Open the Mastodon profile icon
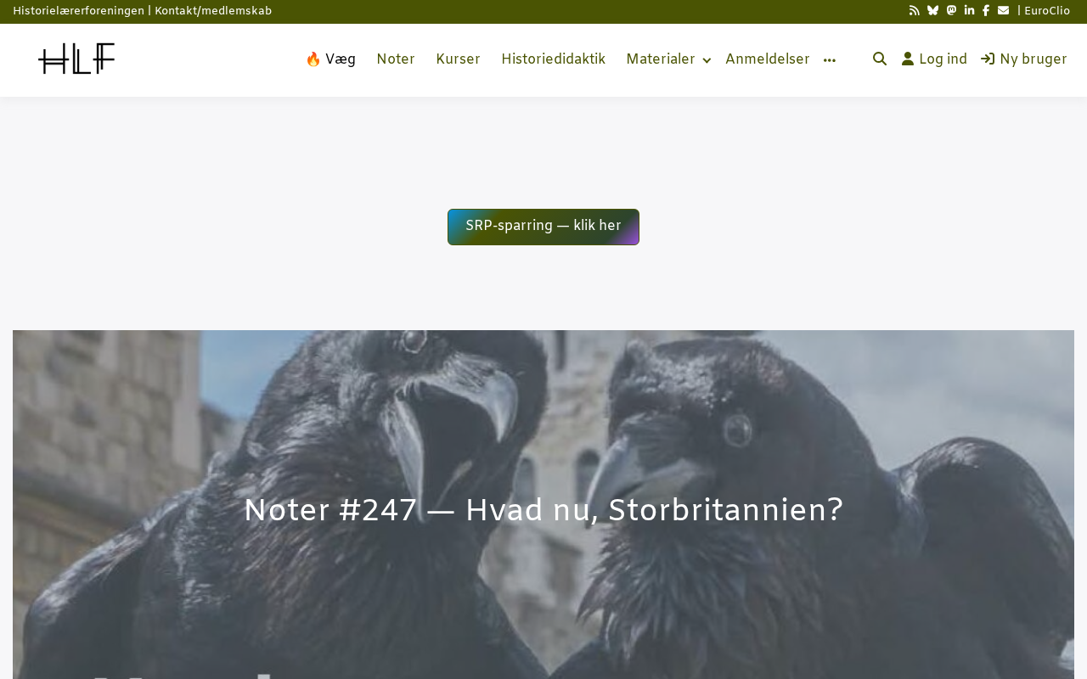The image size is (1087, 679). click(x=951, y=11)
